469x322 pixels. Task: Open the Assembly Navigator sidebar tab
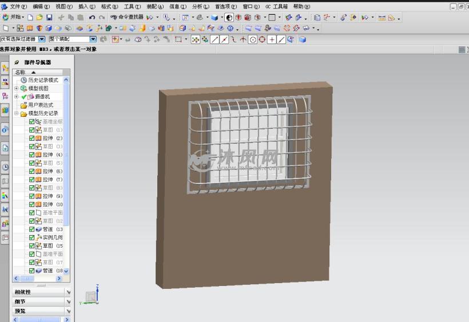(x=5, y=68)
